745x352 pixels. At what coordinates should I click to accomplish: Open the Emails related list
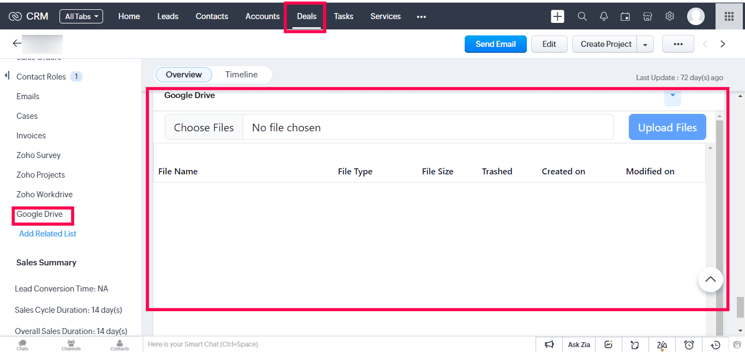tap(28, 96)
